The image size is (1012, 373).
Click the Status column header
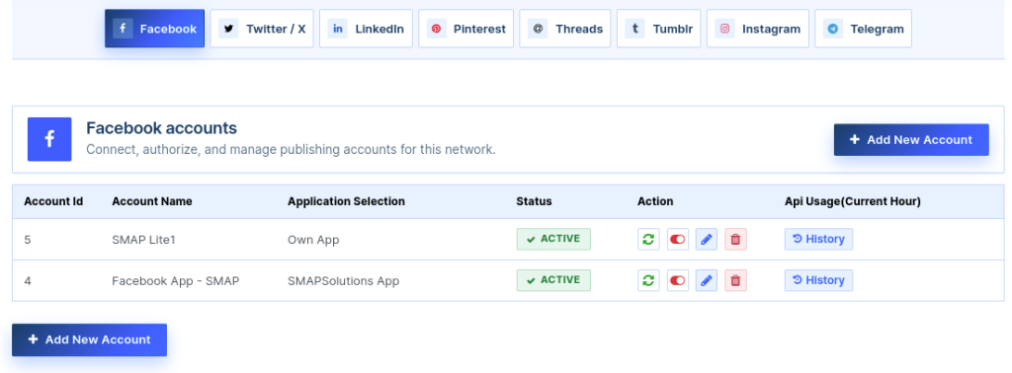click(534, 201)
